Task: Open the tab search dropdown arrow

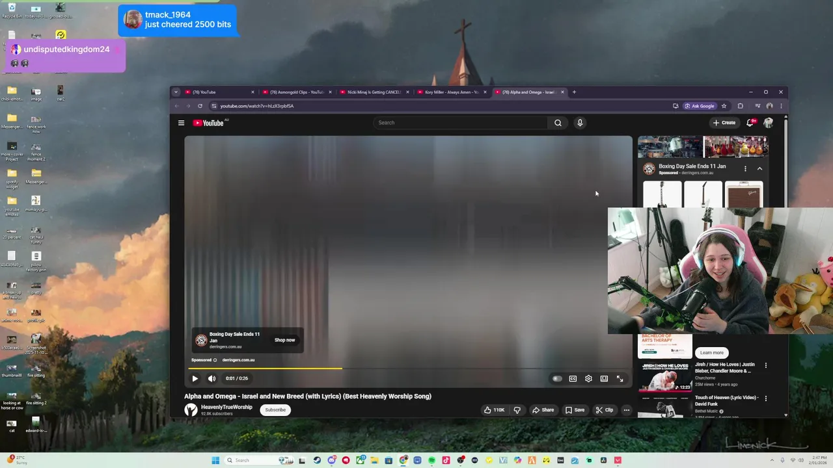Action: pos(176,92)
